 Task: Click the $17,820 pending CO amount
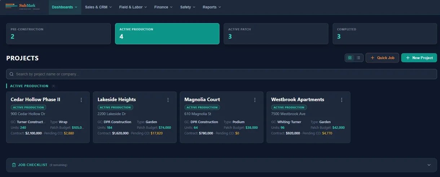[x=157, y=133]
